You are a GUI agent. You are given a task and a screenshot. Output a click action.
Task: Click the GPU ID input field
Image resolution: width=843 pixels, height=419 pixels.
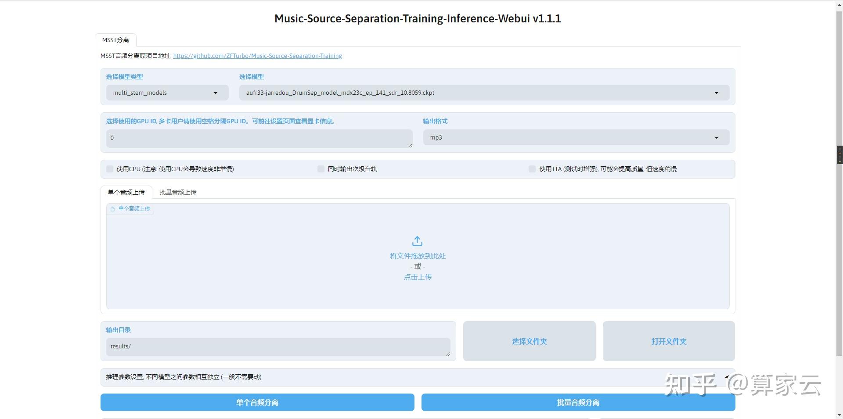click(259, 138)
